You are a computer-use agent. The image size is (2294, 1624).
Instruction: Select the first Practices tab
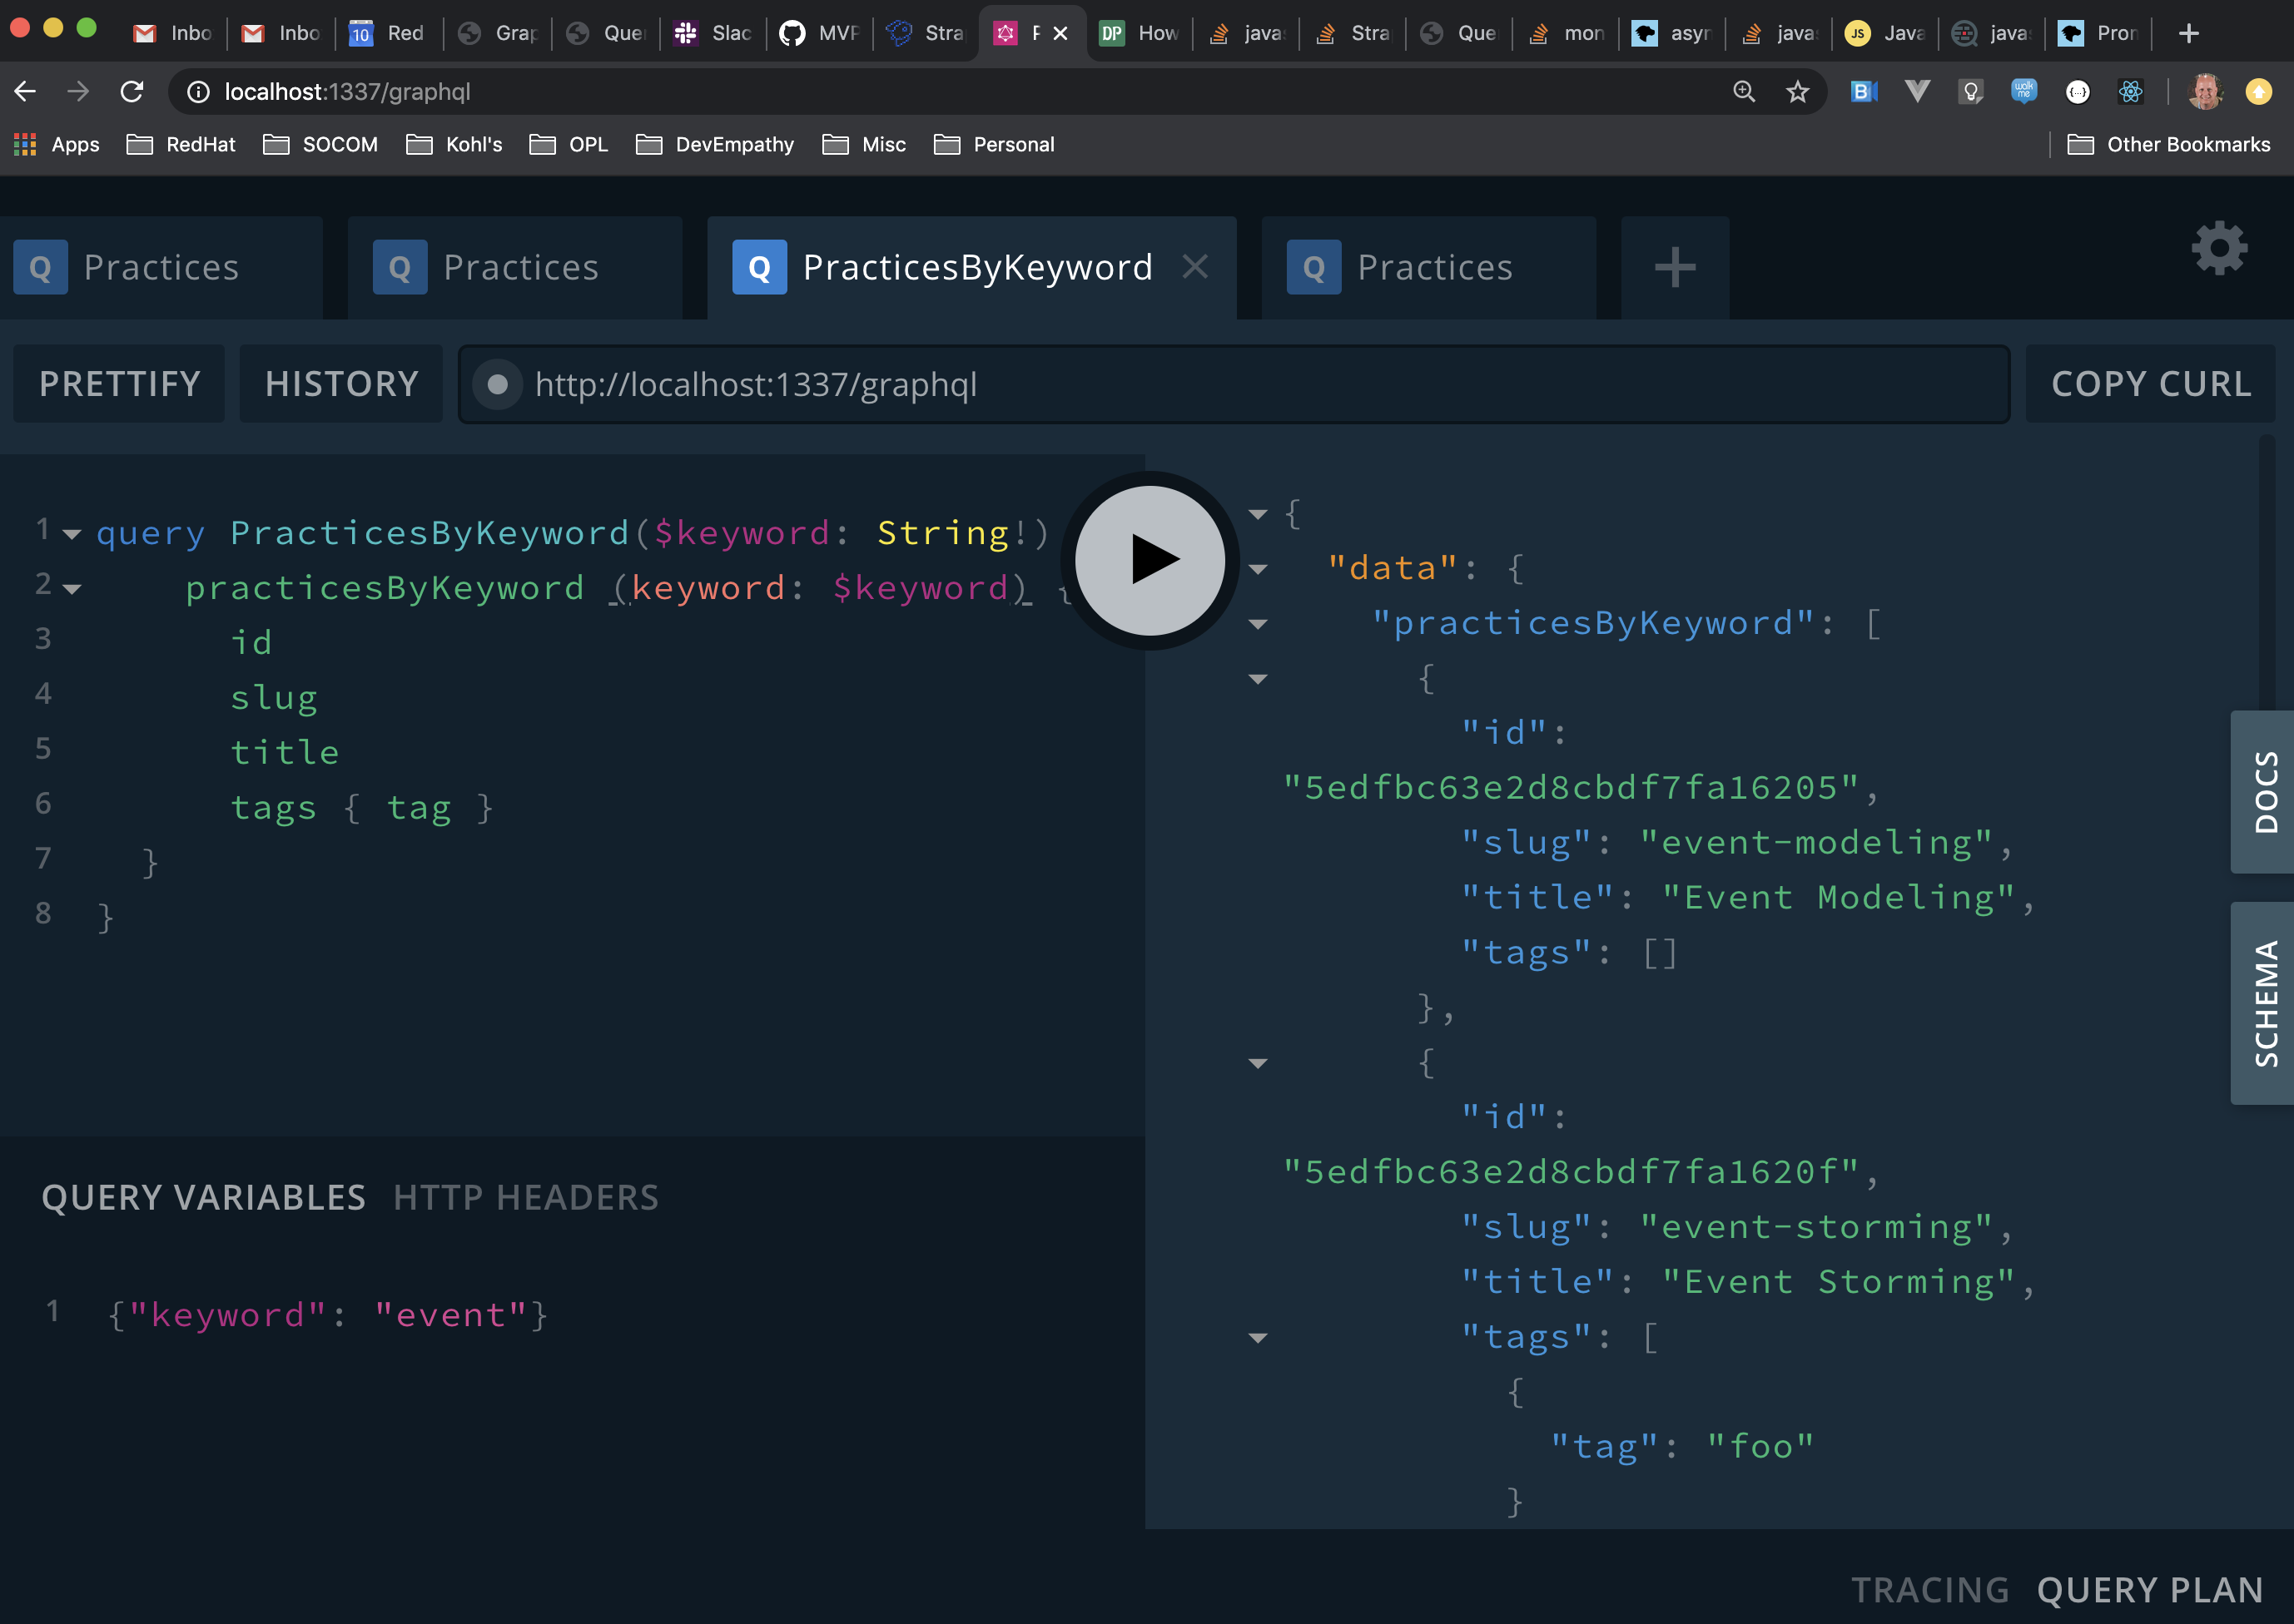[x=160, y=267]
